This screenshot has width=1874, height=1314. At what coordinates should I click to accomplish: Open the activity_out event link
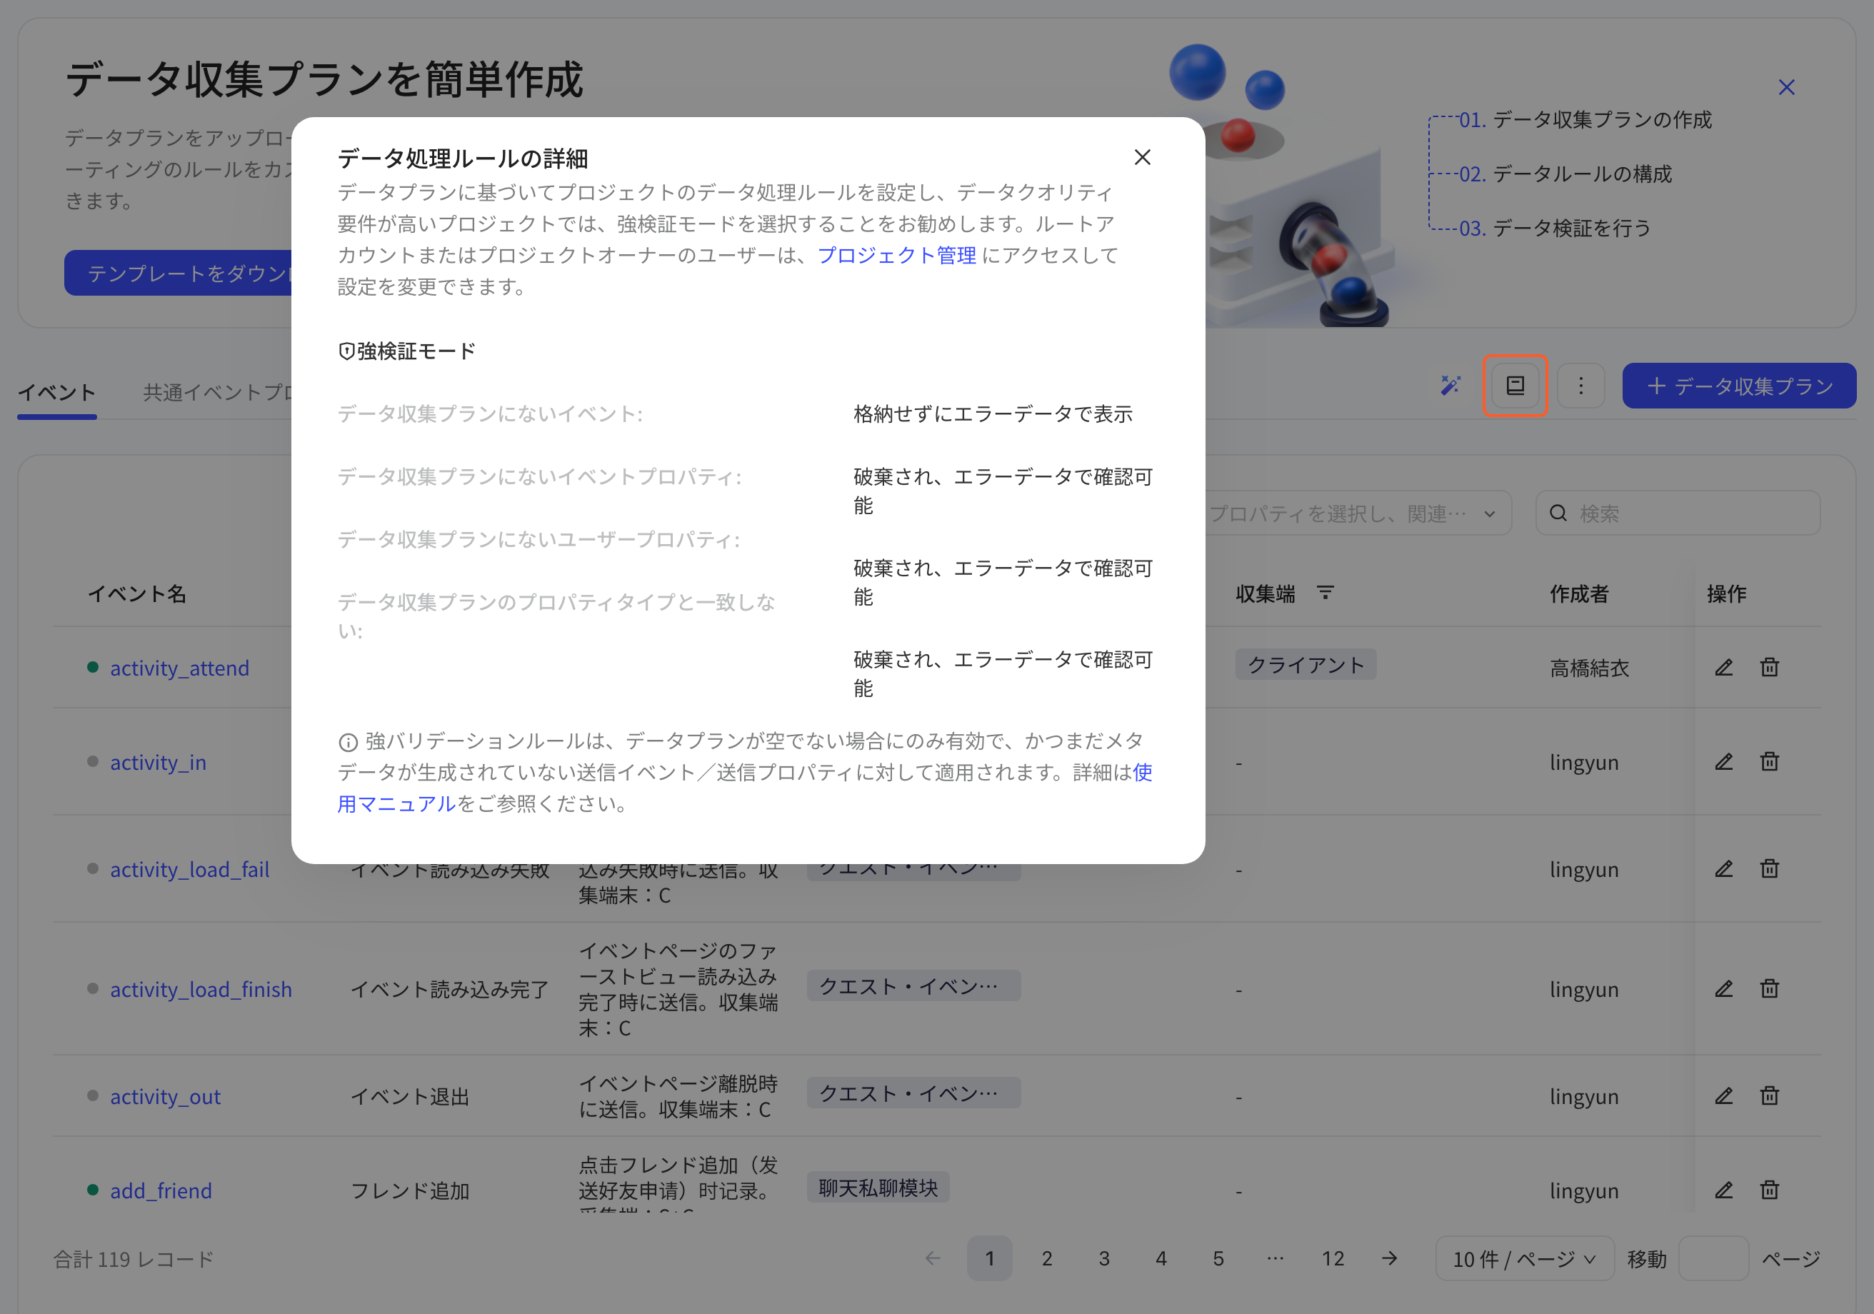pos(166,1096)
